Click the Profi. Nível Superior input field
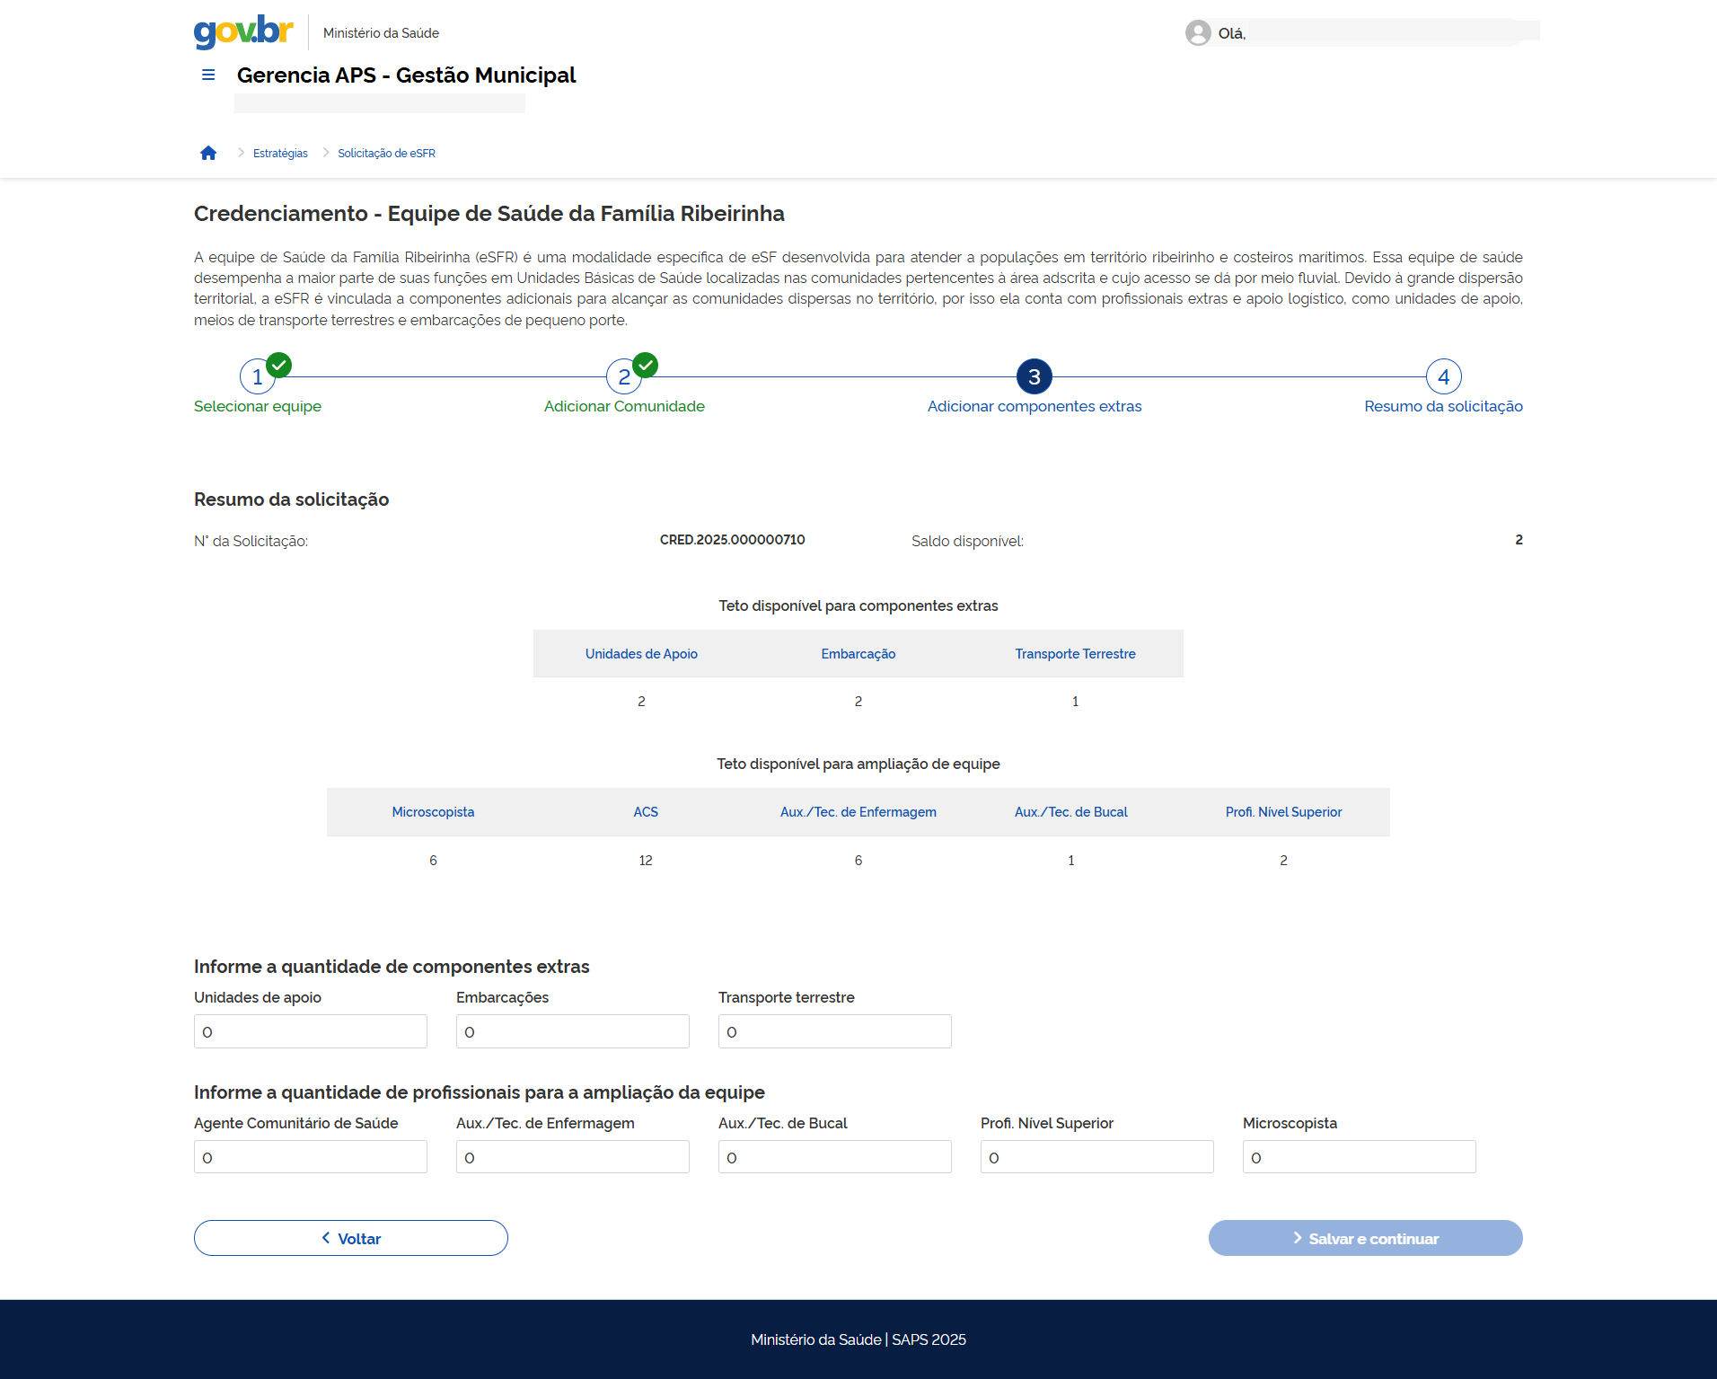Image resolution: width=1717 pixels, height=1379 pixels. [1097, 1157]
